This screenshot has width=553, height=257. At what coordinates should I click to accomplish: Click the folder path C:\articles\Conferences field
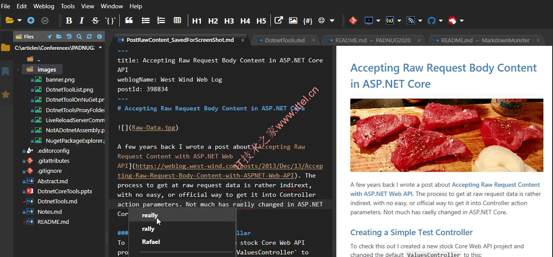55,48
